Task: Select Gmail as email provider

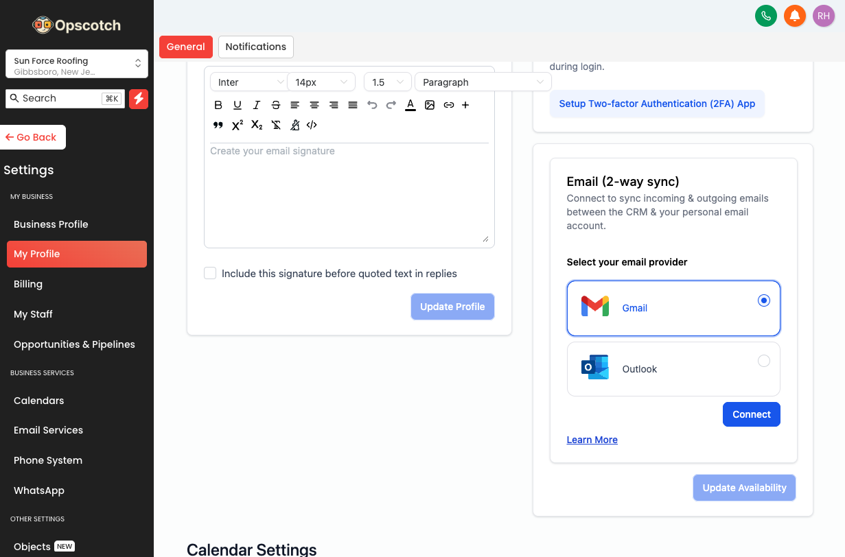Action: [x=763, y=300]
